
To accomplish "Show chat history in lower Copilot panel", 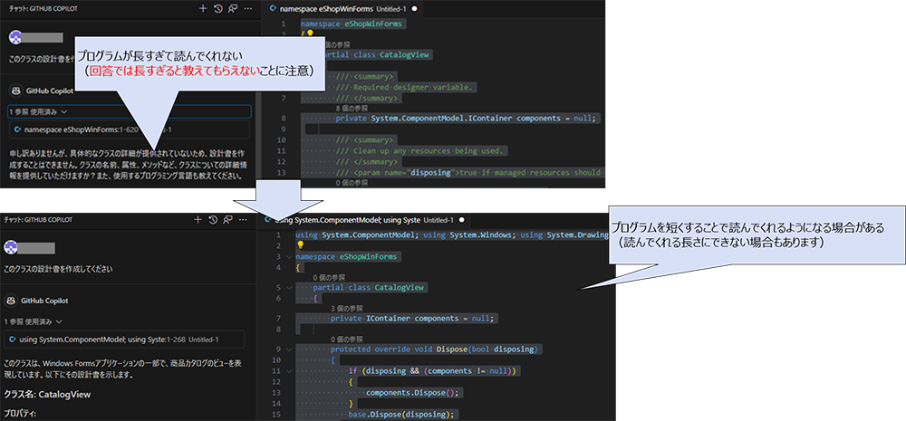I will click(213, 219).
